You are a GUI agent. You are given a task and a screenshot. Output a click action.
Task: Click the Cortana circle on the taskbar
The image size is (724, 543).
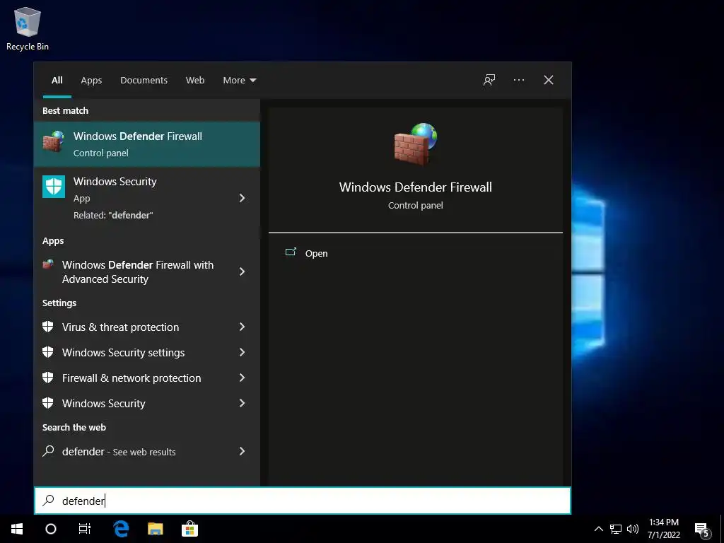[x=51, y=529]
